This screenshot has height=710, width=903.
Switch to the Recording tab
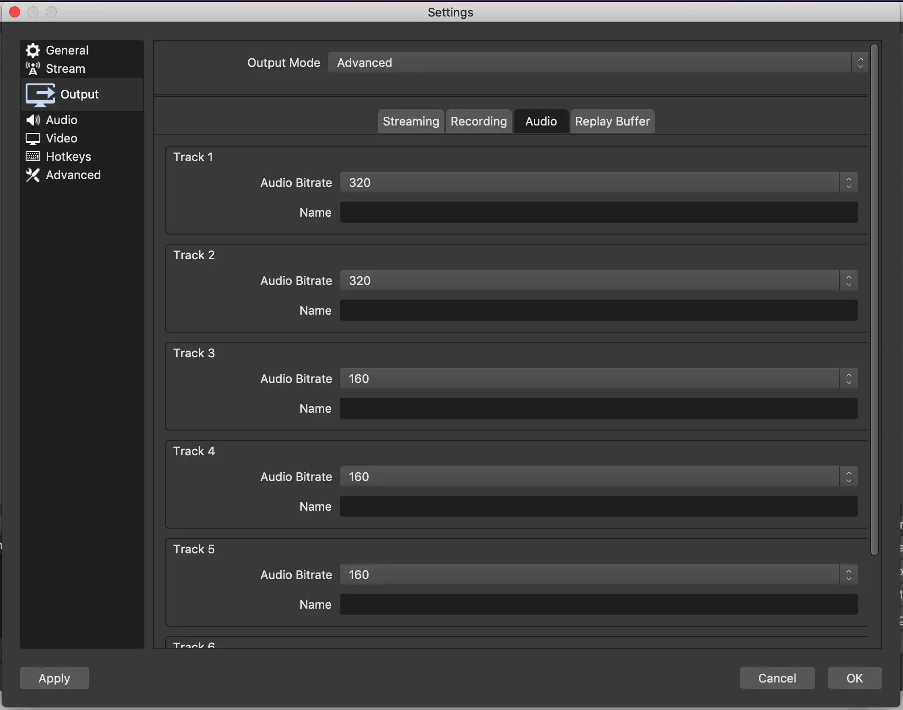point(479,121)
